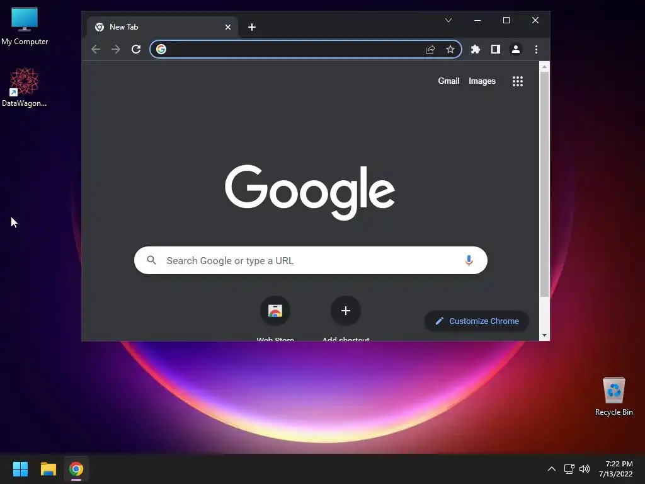Open File Explorer from the taskbar
Viewport: 645px width, 484px height.
[48, 469]
